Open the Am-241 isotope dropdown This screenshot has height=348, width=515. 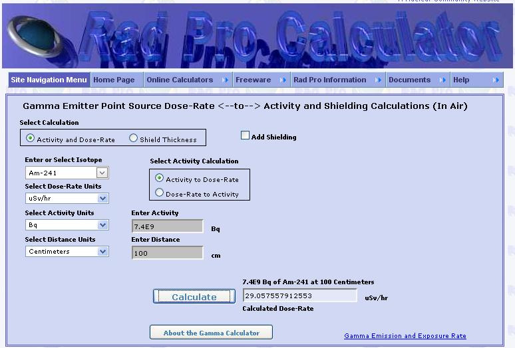click(x=102, y=173)
